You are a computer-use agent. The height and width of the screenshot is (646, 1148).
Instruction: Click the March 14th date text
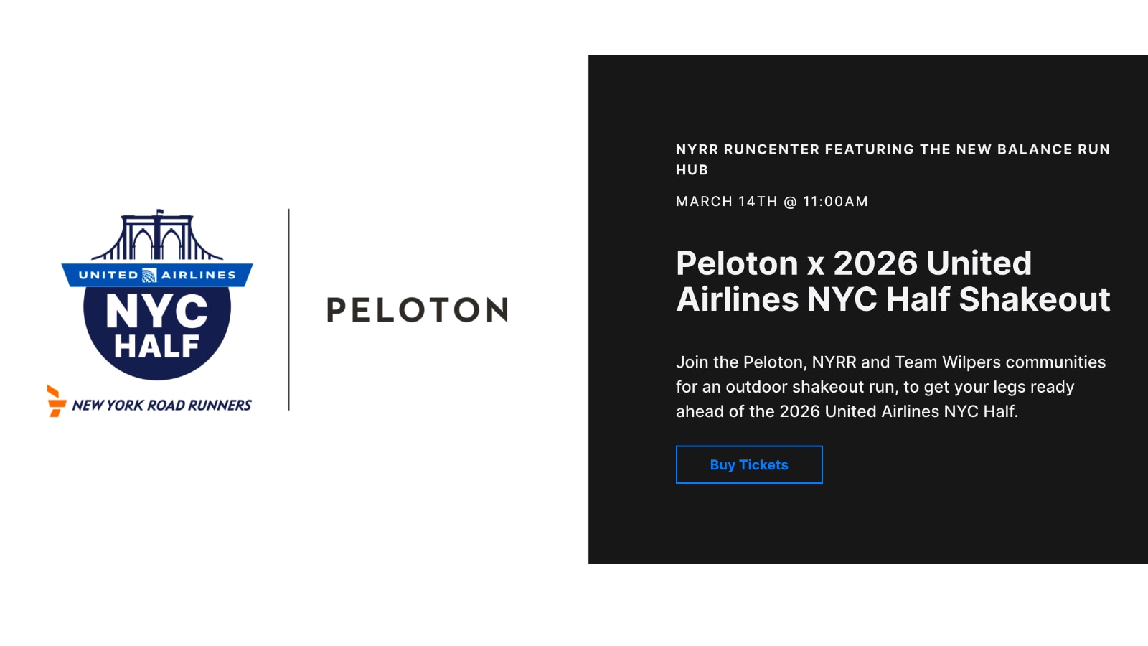tap(726, 202)
